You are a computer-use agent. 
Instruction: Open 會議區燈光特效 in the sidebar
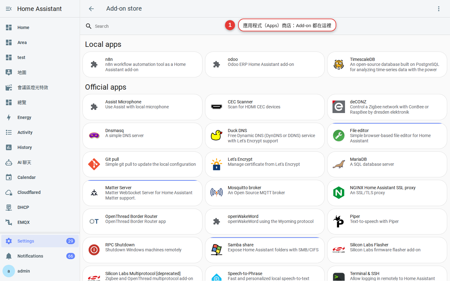(40, 87)
